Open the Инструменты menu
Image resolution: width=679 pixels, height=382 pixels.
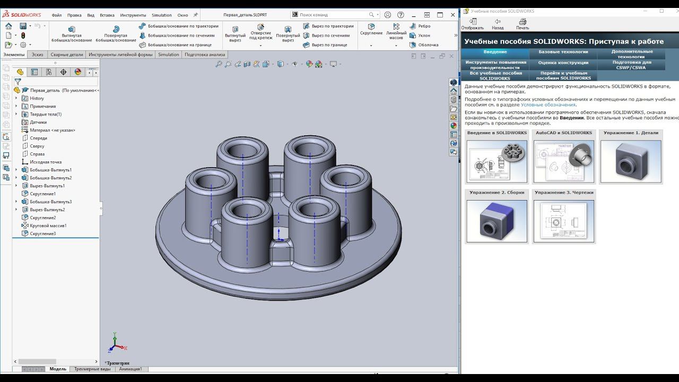click(133, 15)
